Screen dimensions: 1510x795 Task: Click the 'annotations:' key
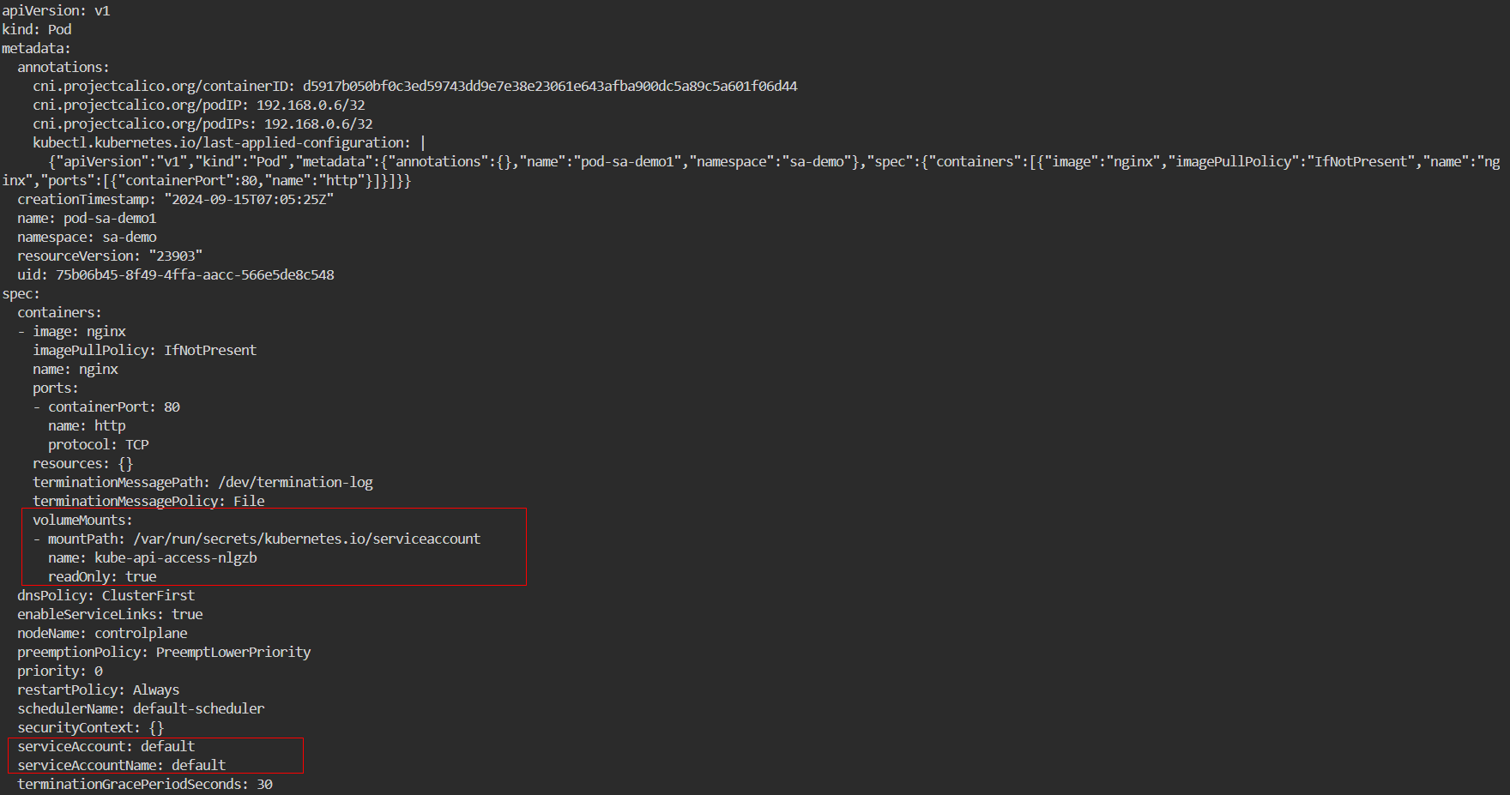[63, 68]
